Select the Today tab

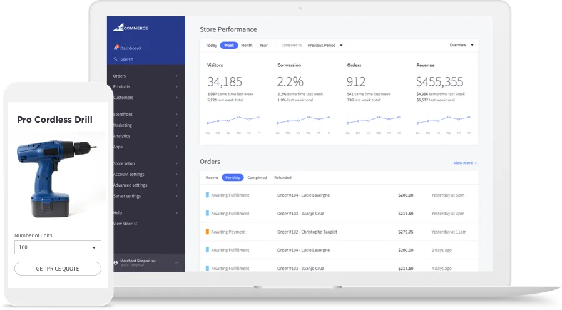click(x=211, y=46)
